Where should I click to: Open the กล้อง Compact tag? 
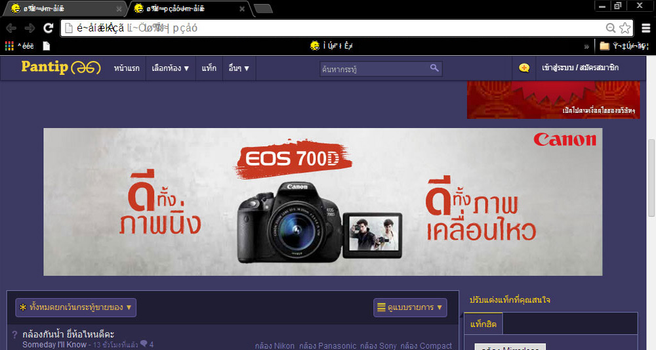coord(426,346)
